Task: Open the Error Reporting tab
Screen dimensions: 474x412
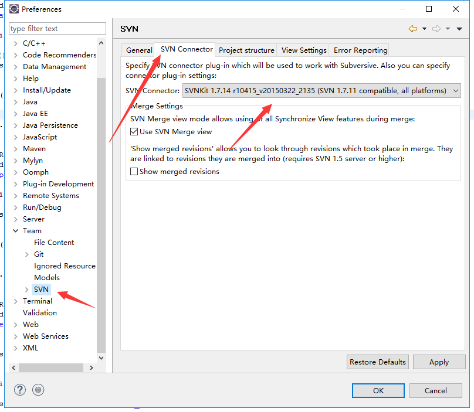Action: pyautogui.click(x=360, y=50)
